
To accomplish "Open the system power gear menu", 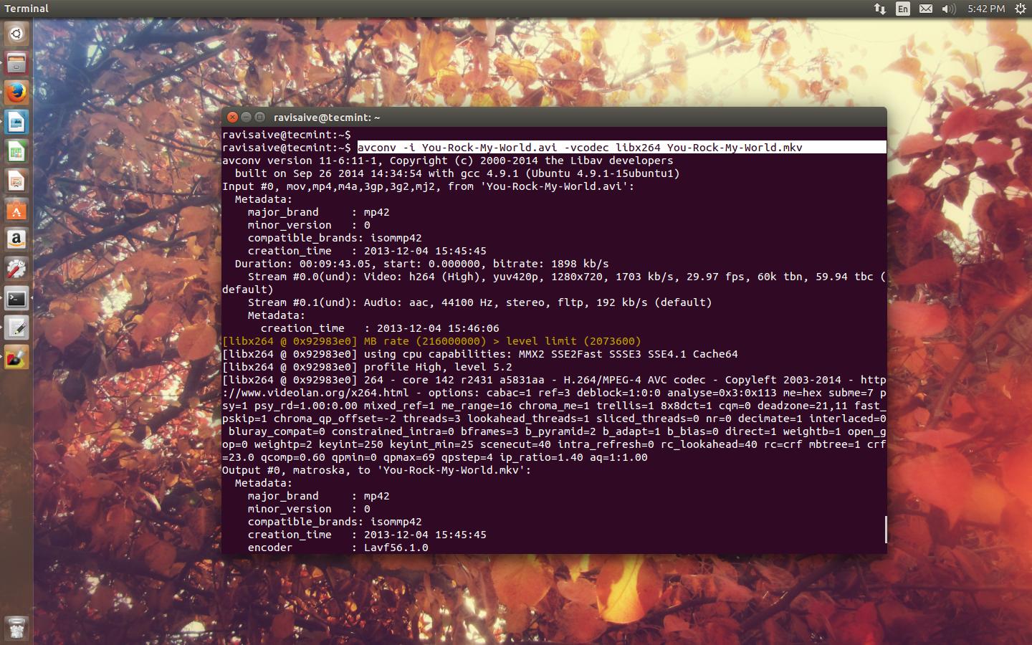I will [x=1021, y=9].
